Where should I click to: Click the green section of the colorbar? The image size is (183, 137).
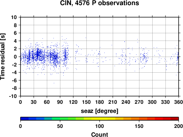pyautogui.click(x=64, y=119)
